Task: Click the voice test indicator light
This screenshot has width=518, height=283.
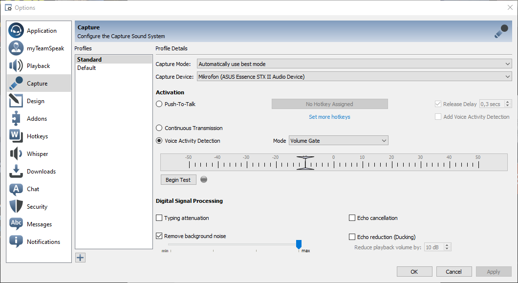Action: tap(204, 179)
